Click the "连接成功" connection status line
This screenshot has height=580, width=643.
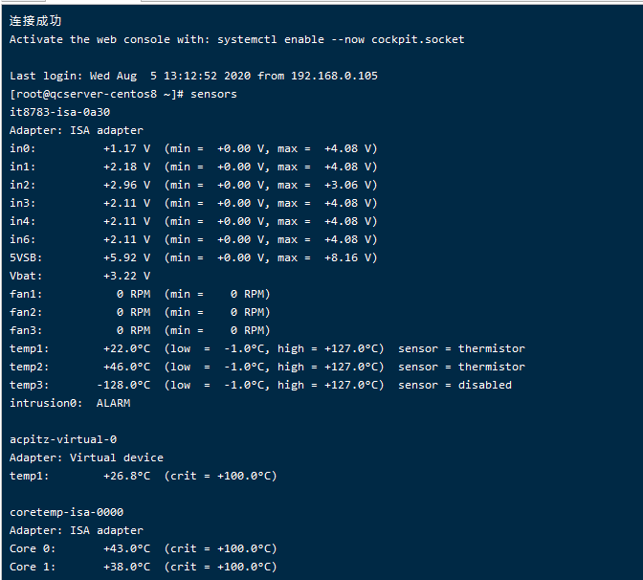pos(35,21)
